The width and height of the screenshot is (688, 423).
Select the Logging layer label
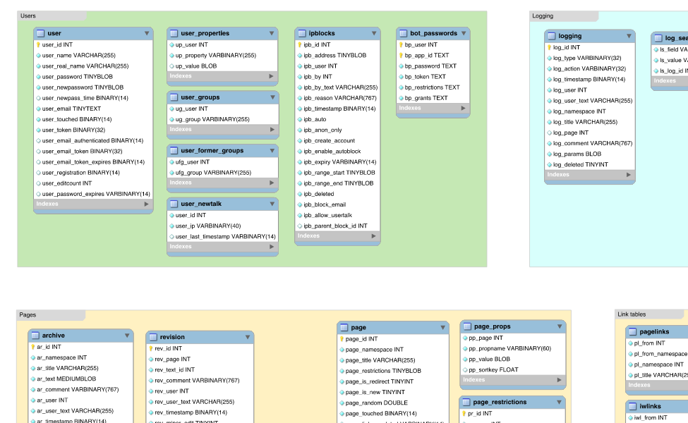click(543, 16)
